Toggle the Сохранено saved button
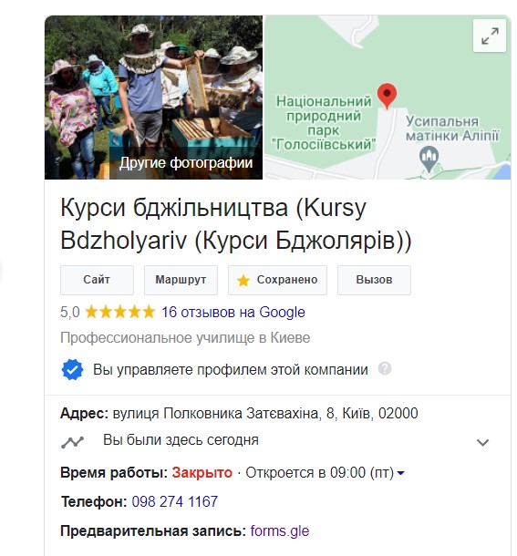Viewport: 517px width, 556px height. (277, 280)
